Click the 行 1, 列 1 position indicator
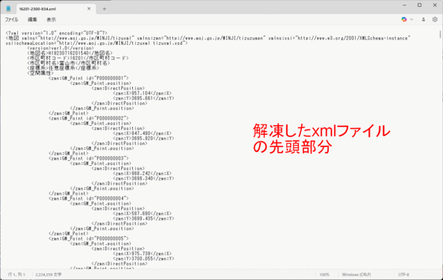The height and width of the screenshot is (280, 443). 17,274
